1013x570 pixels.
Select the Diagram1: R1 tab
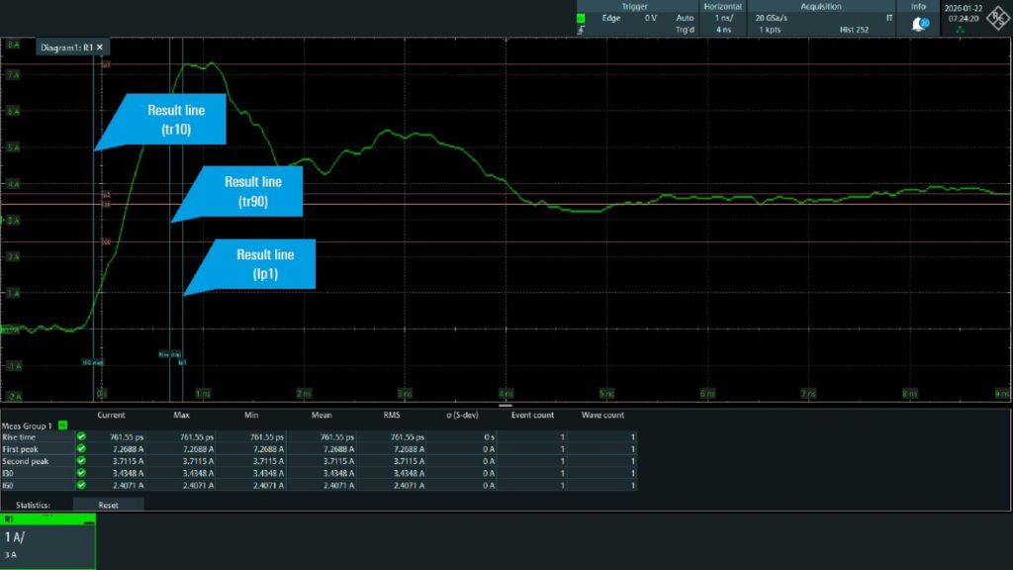click(69, 47)
